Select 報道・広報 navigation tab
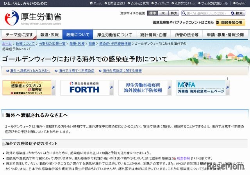This screenshot has height=175, width=250. [x=50, y=35]
